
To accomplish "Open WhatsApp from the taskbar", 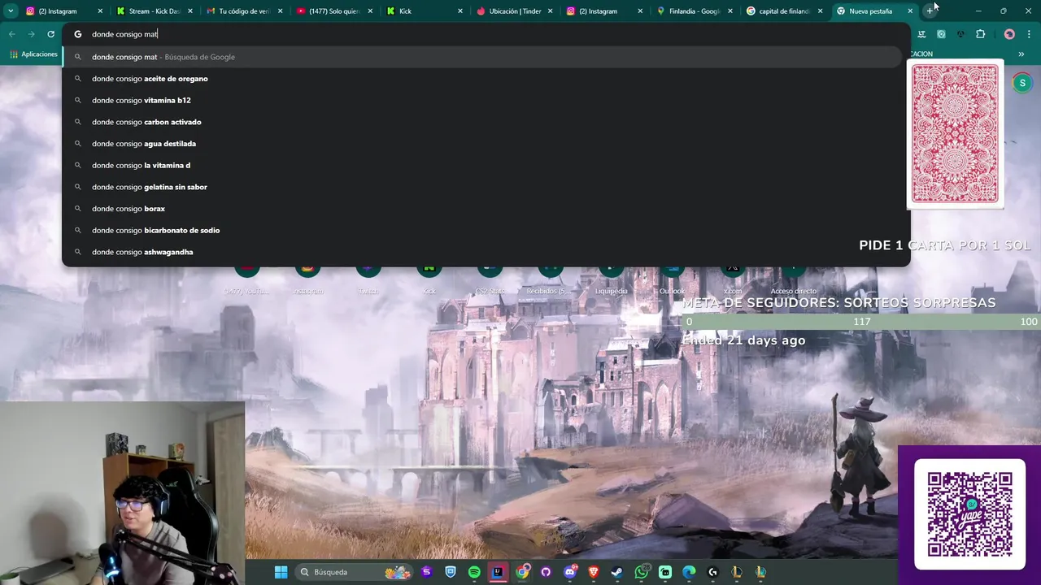I will [x=642, y=572].
